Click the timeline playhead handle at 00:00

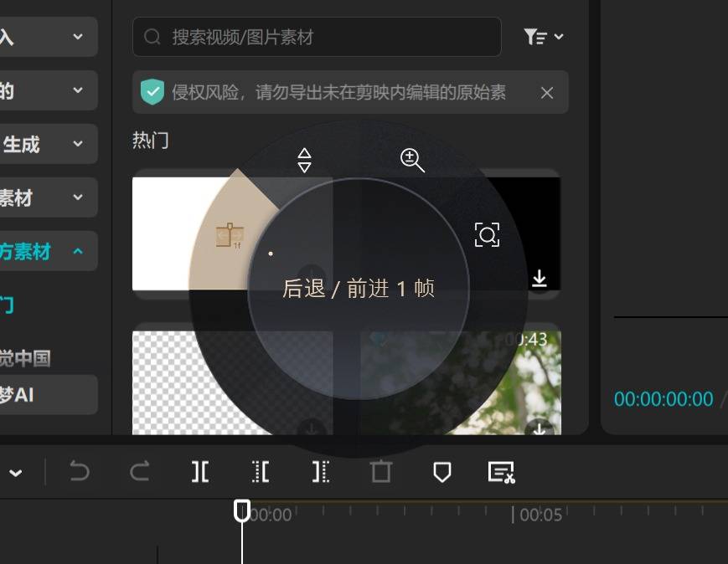coord(241,510)
